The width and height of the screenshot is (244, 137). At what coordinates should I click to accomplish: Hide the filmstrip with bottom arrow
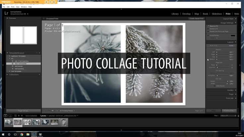point(121,130)
